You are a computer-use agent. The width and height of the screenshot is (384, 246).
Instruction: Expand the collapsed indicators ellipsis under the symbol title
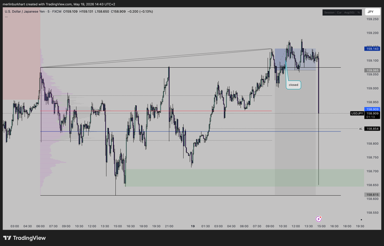[6, 16]
